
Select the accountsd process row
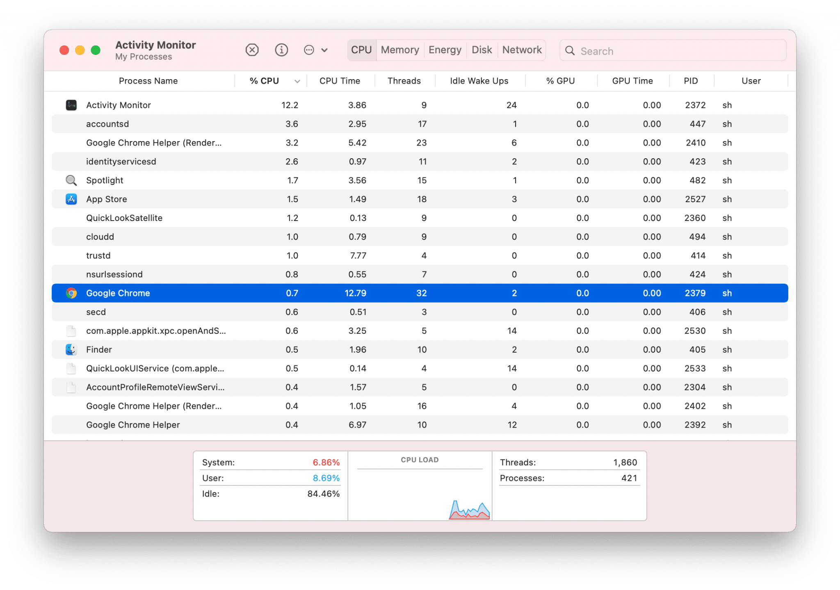click(420, 124)
